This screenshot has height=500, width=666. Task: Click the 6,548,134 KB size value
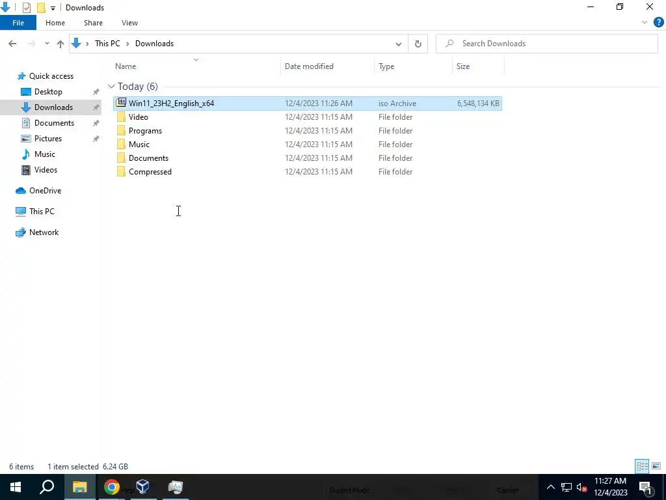(x=478, y=104)
